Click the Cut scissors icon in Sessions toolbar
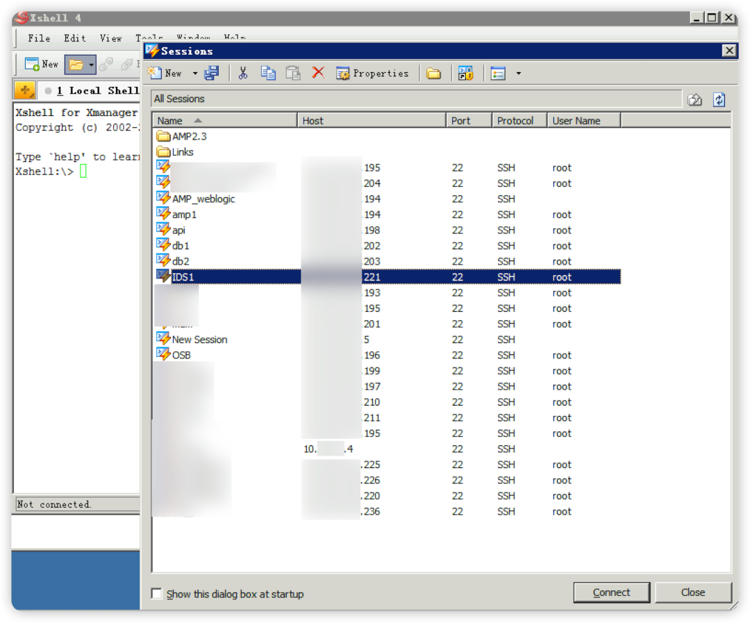Screen dimensions: 750x623 [243, 73]
